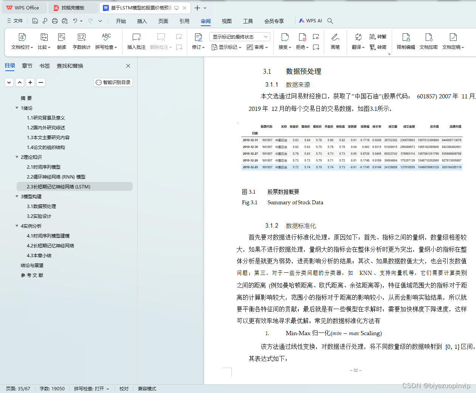Expand quick access toolbar customization arrow

coord(100,21)
